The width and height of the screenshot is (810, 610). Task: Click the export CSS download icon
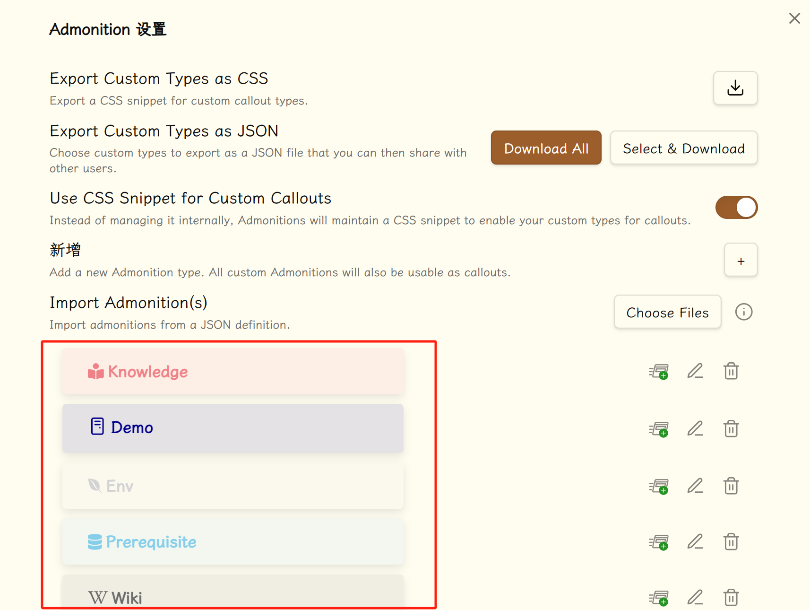pyautogui.click(x=735, y=88)
